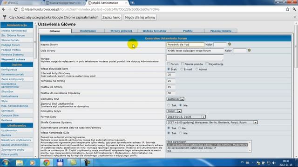Viewport: 298px width, 167px height.
Task: Open Indeks Administracji link
Action: tap(14, 31)
